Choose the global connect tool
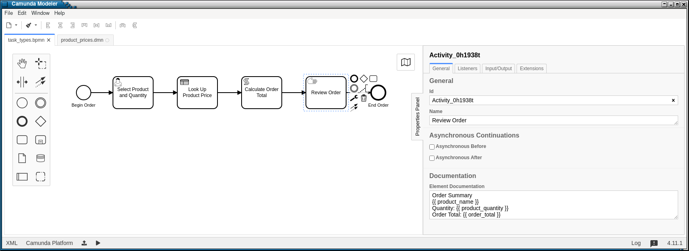Screen dimensions: 689x251 coord(41,82)
